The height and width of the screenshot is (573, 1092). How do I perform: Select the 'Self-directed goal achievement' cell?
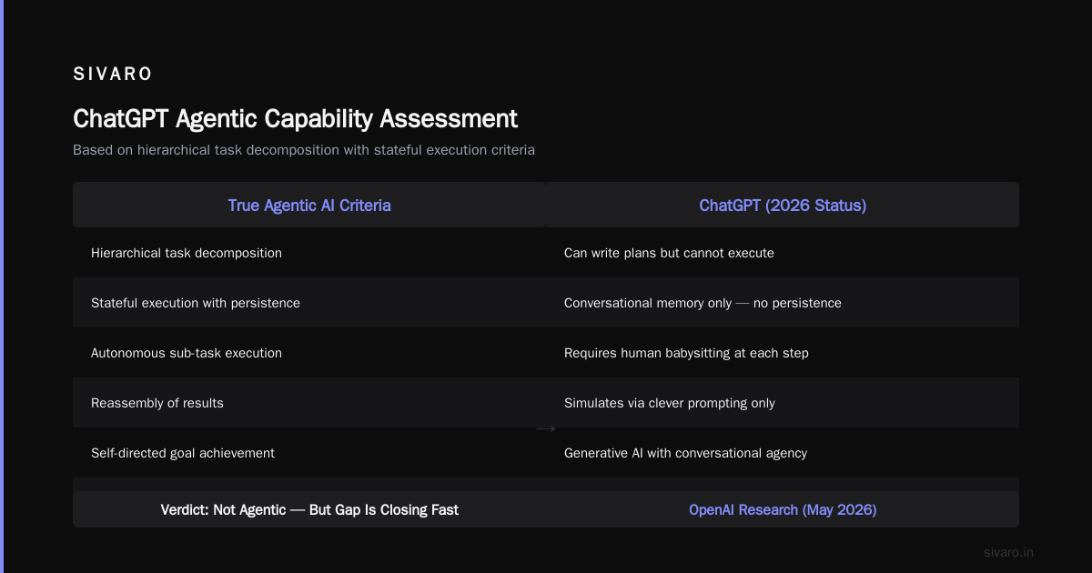pyautogui.click(x=309, y=453)
